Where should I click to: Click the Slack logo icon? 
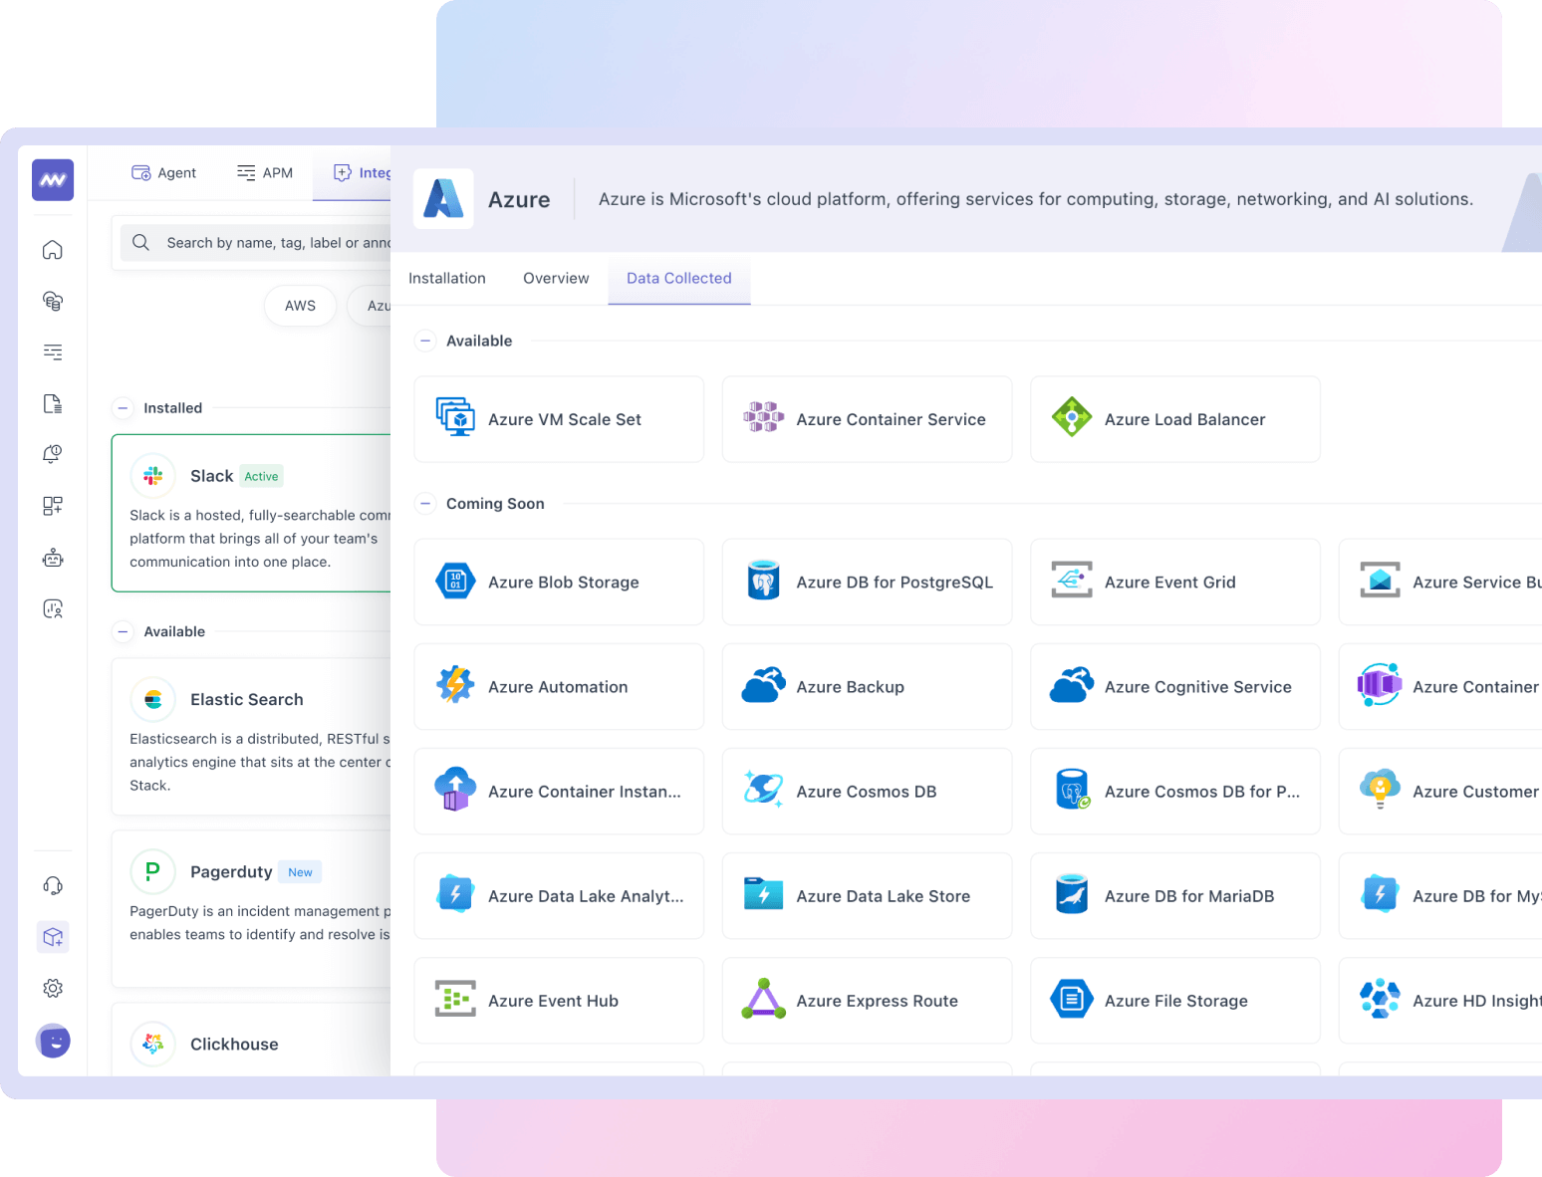point(153,476)
